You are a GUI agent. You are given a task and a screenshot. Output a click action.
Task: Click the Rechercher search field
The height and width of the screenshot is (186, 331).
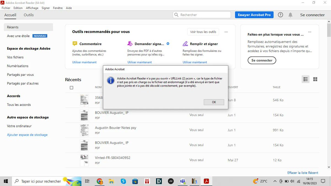point(202,15)
